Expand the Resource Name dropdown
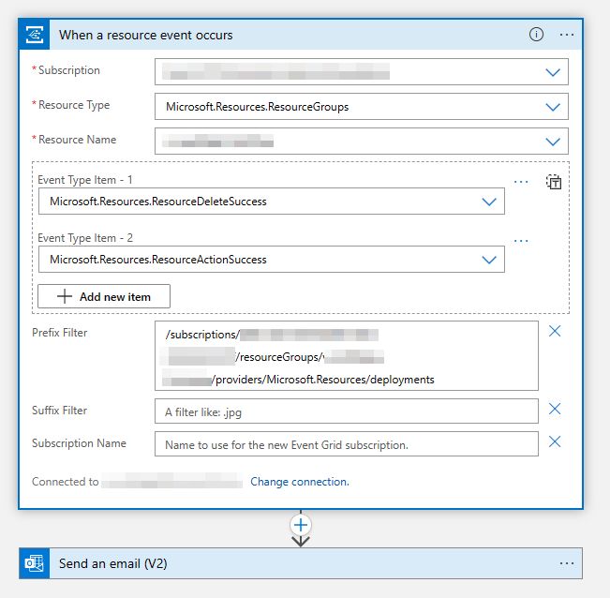 [553, 142]
